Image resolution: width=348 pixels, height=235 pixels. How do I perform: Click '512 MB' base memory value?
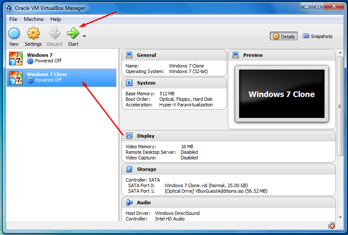point(167,94)
